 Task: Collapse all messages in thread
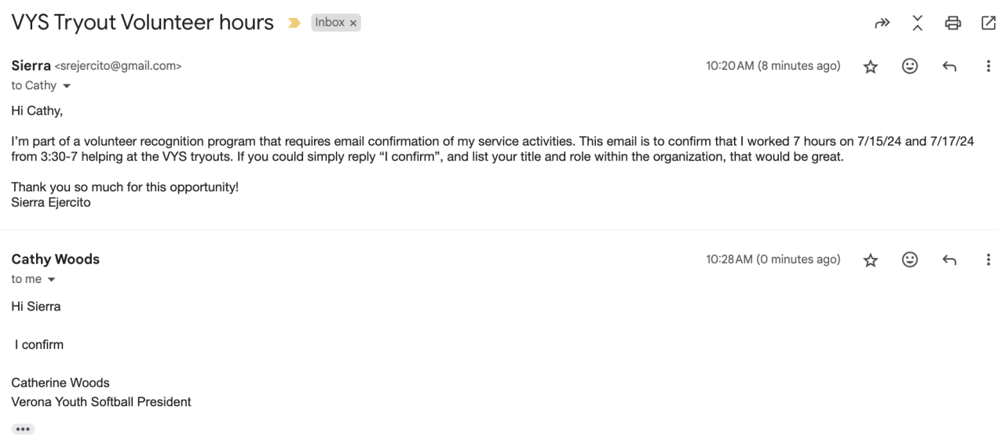pyautogui.click(x=917, y=24)
